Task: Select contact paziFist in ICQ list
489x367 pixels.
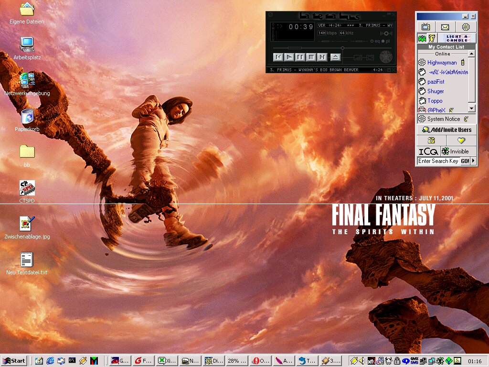Action: coord(432,82)
